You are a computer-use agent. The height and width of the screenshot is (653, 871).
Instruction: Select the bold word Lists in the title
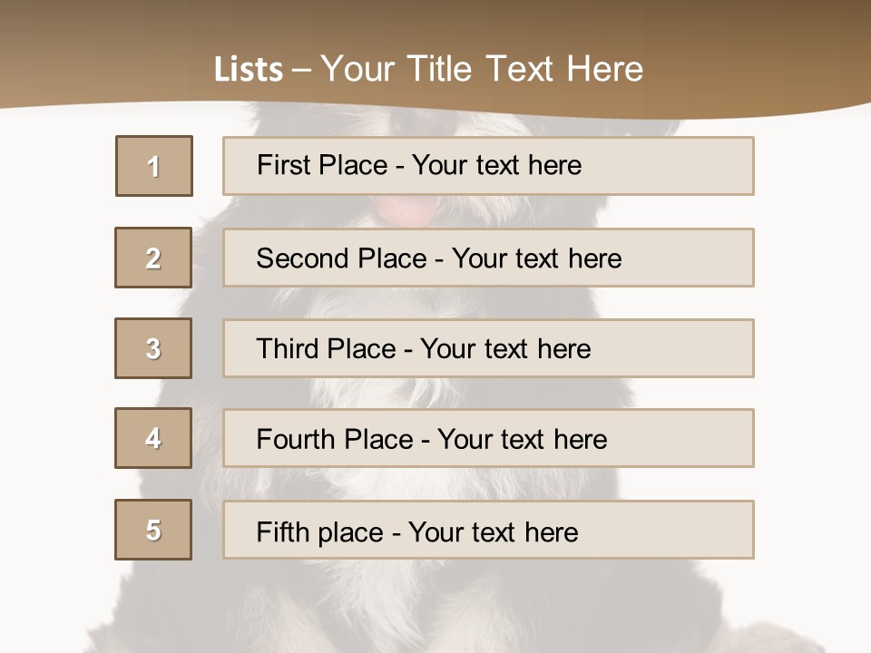[248, 70]
